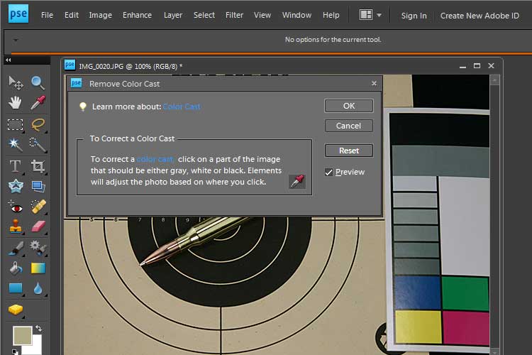Select the Spot Healing bandage tool

(x=38, y=207)
